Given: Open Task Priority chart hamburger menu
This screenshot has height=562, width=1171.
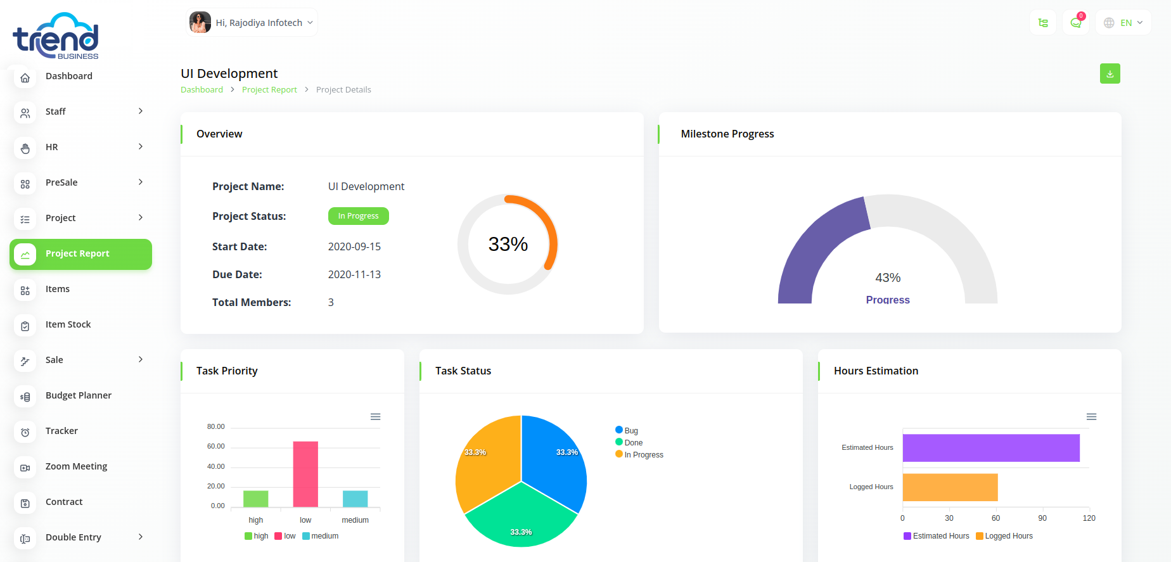Looking at the screenshot, I should [375, 417].
